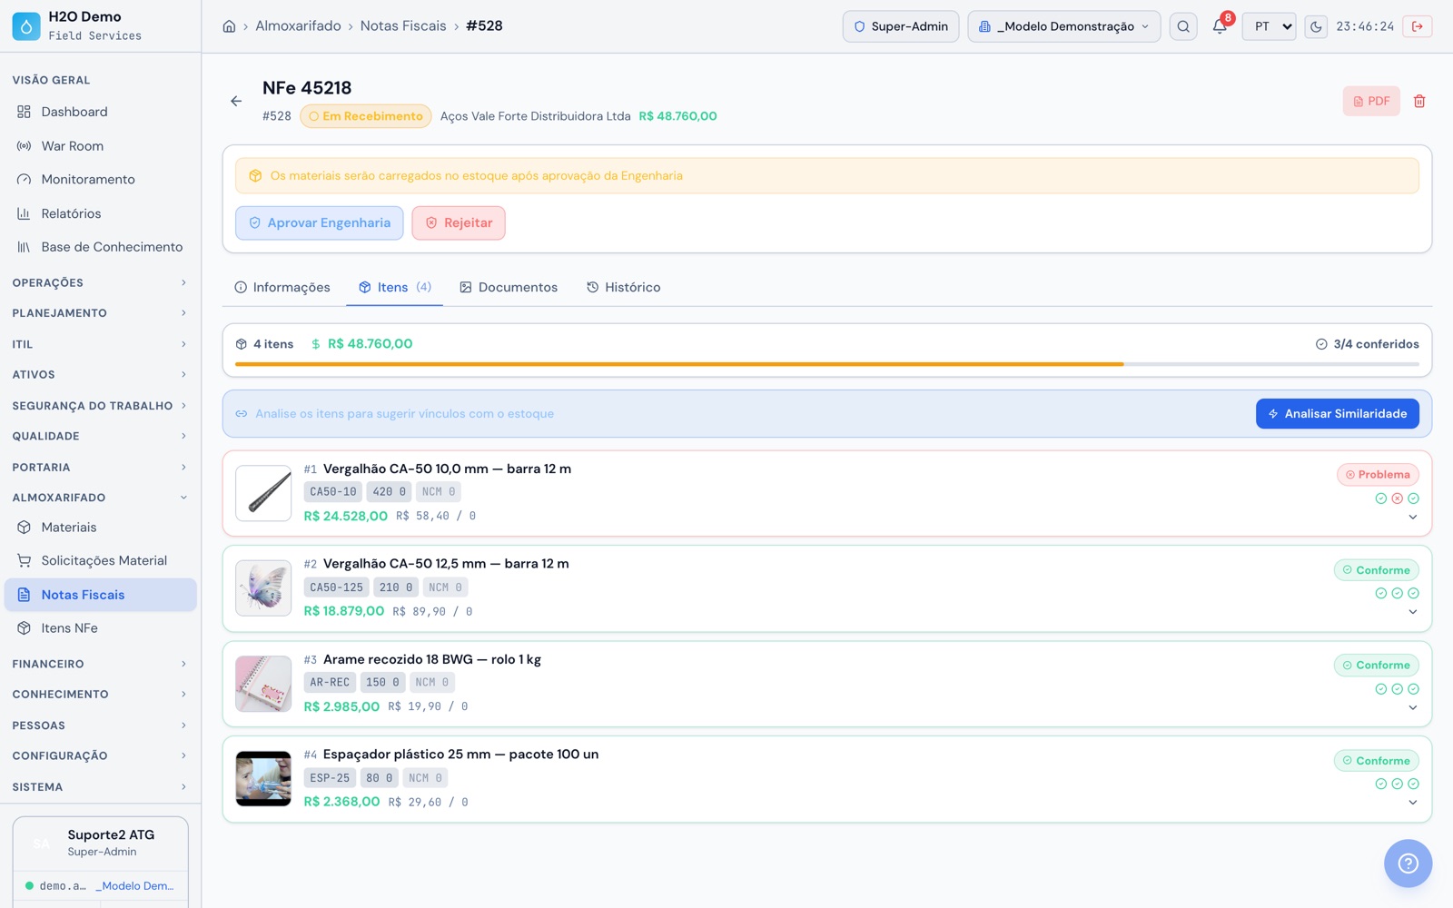
Task: Expand the Vergalhão CA-50 10,0 mm item chevron
Action: (1413, 518)
